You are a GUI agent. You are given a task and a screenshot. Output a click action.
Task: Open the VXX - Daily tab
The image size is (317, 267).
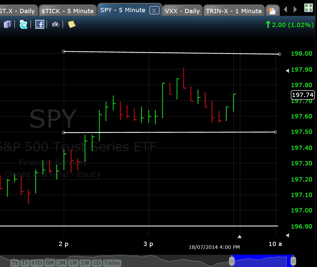coord(182,11)
